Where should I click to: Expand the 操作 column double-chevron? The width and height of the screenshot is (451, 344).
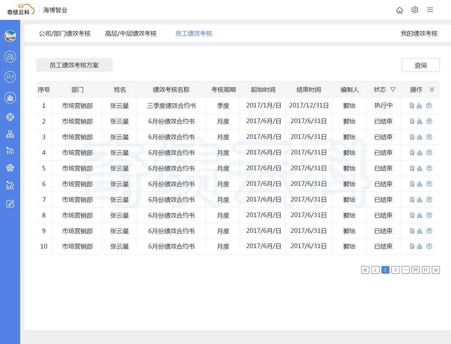tap(433, 89)
